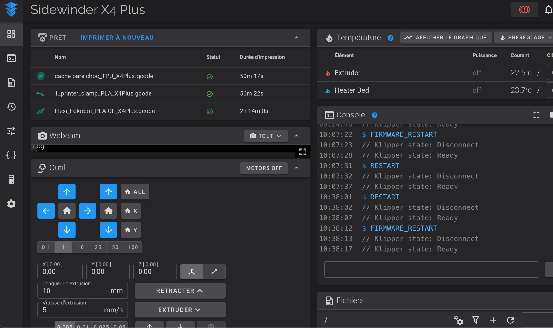Image resolution: width=553 pixels, height=328 pixels.
Task: Open the G-code files sidebar icon
Action: point(11,82)
